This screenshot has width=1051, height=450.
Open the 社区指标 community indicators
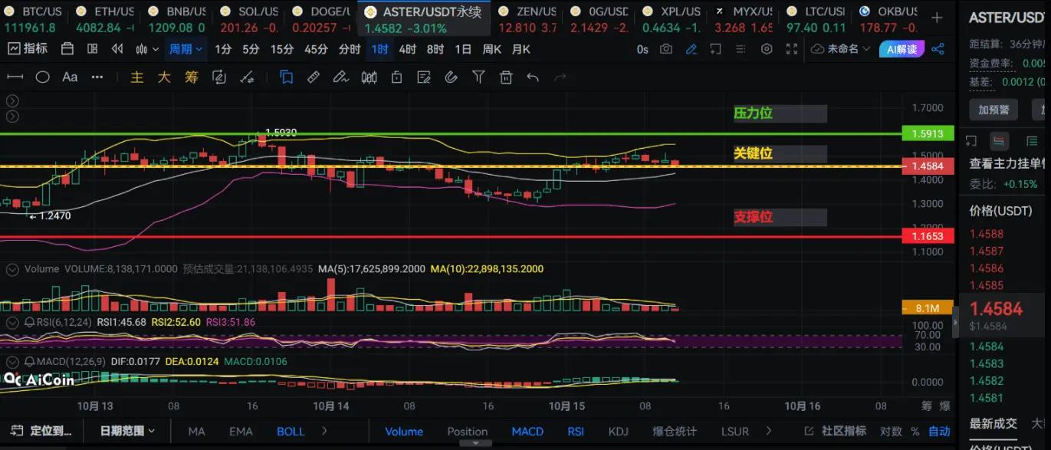click(x=836, y=431)
